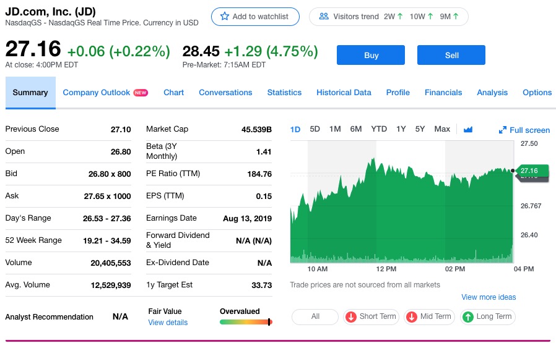The height and width of the screenshot is (343, 556).
Task: Switch chart range to Max
Action: pos(442,129)
